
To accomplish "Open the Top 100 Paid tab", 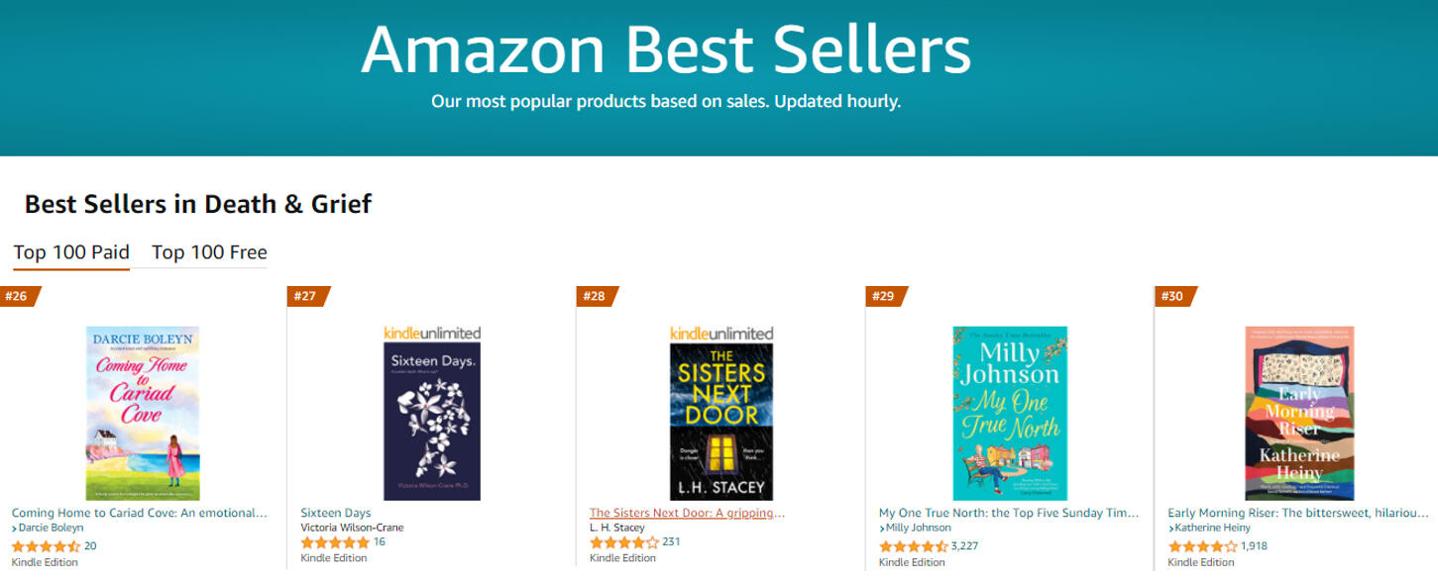I will (x=71, y=252).
